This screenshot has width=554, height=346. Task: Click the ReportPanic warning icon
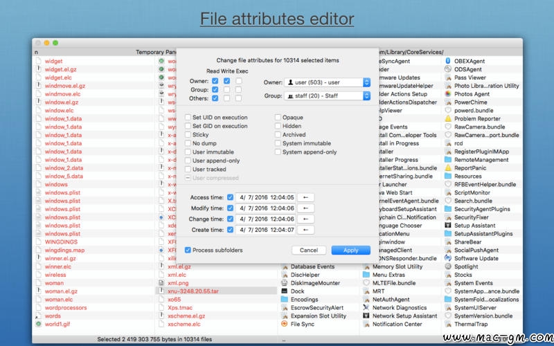tap(448, 167)
